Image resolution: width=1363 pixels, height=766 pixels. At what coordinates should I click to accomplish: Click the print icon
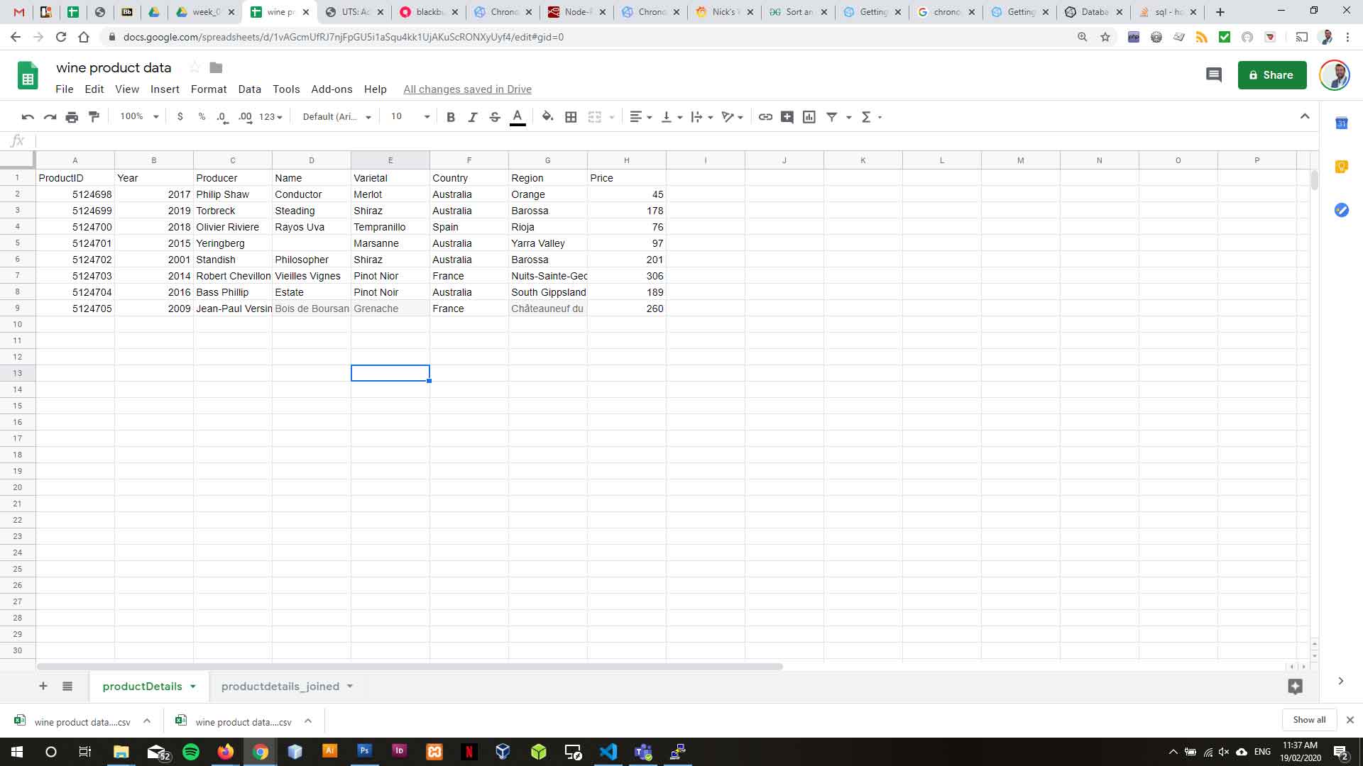coord(72,117)
